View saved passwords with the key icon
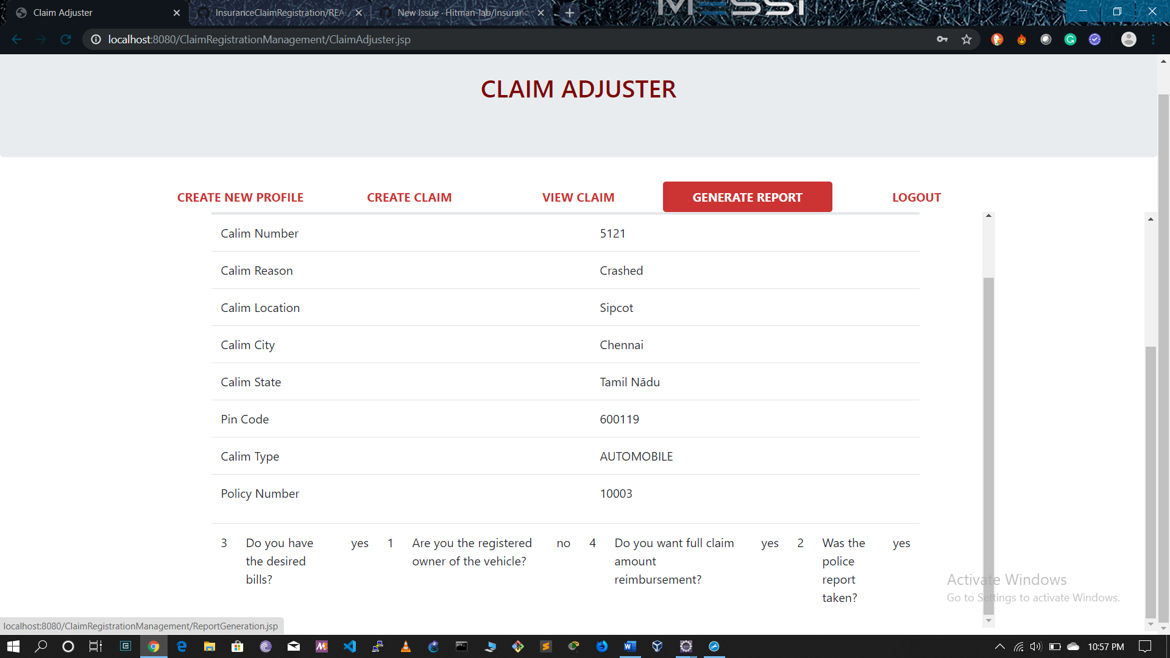 click(x=941, y=39)
